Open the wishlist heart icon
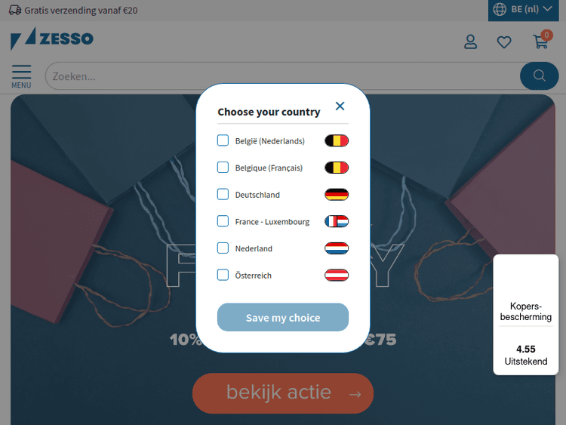566x425 pixels. (504, 42)
